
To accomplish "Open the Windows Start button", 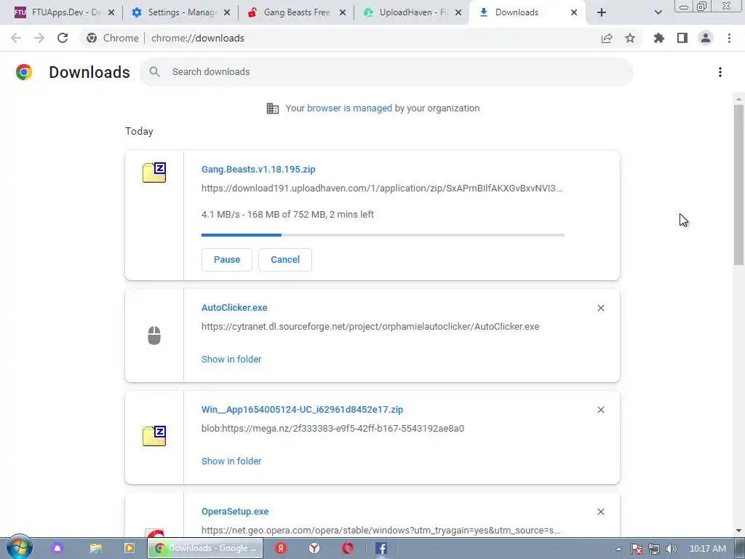I will (x=19, y=547).
